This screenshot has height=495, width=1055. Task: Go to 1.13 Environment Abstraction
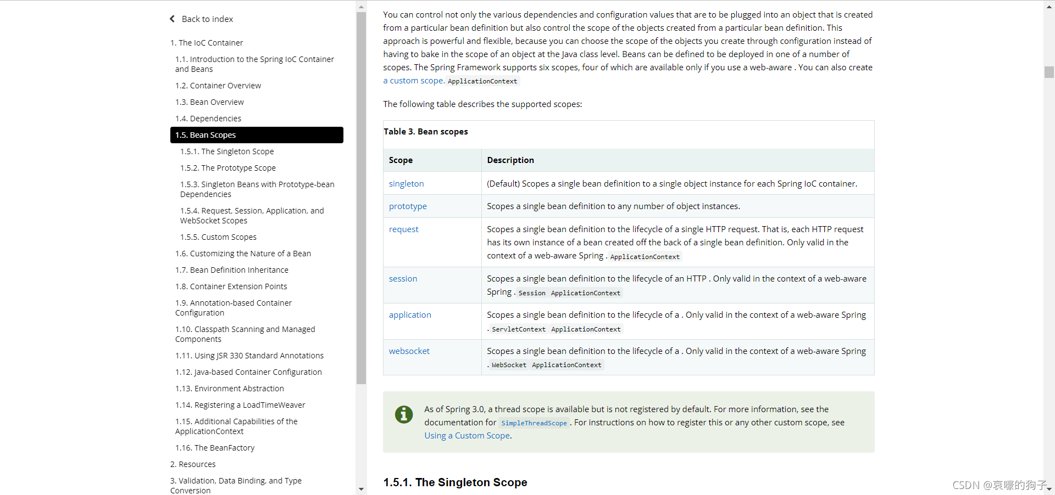pyautogui.click(x=230, y=389)
